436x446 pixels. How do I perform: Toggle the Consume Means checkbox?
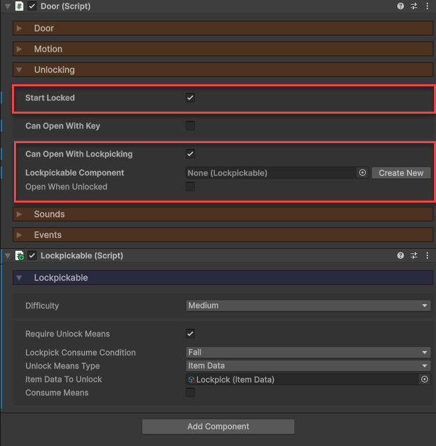coord(190,393)
